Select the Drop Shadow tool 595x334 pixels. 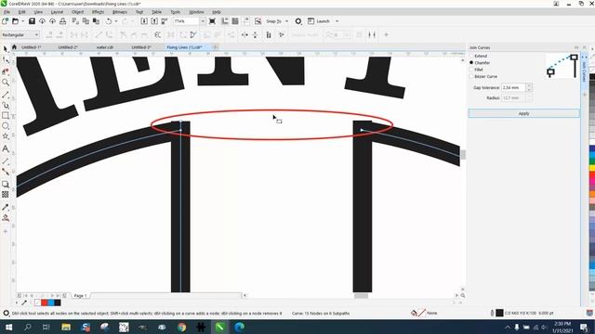(x=6, y=184)
